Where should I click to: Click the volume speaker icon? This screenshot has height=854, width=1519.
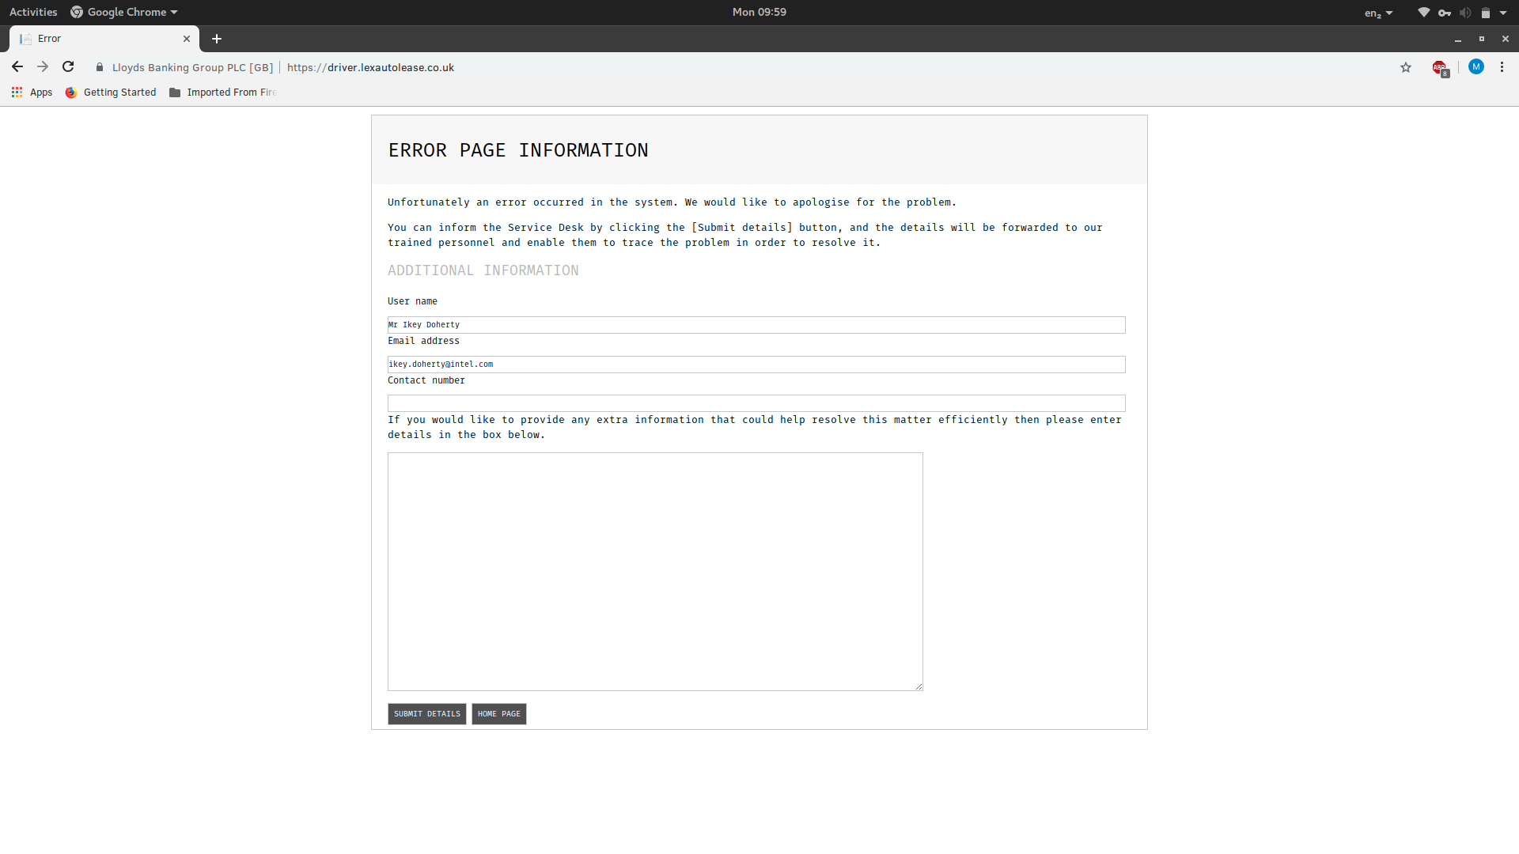tap(1465, 13)
